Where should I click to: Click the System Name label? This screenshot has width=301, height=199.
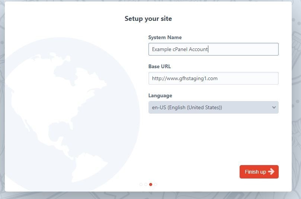[165, 37]
